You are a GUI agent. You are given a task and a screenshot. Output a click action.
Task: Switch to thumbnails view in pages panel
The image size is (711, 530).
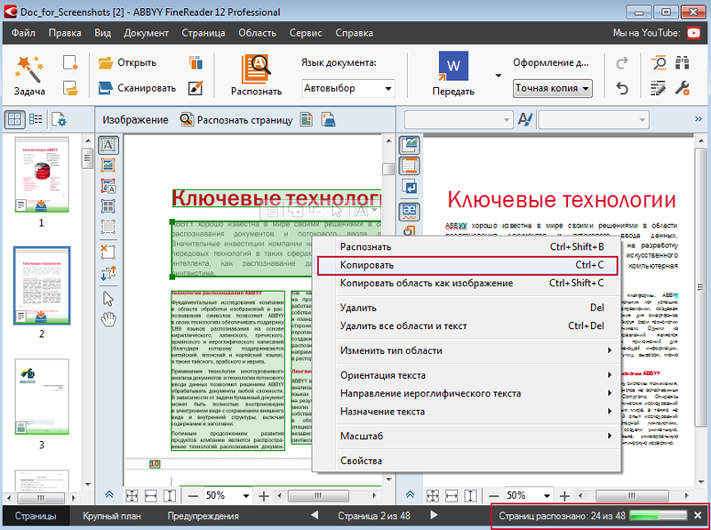pos(15,119)
